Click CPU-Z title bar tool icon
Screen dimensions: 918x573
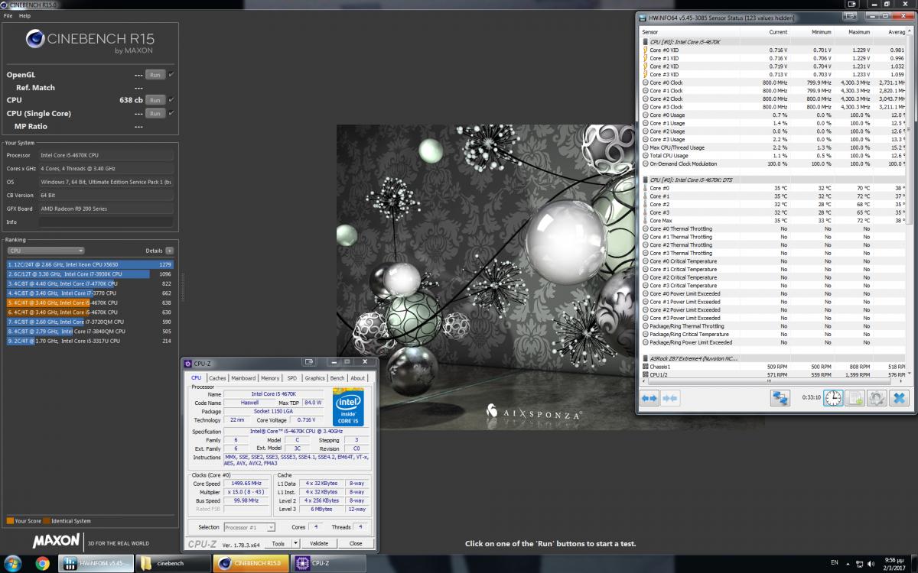click(309, 362)
